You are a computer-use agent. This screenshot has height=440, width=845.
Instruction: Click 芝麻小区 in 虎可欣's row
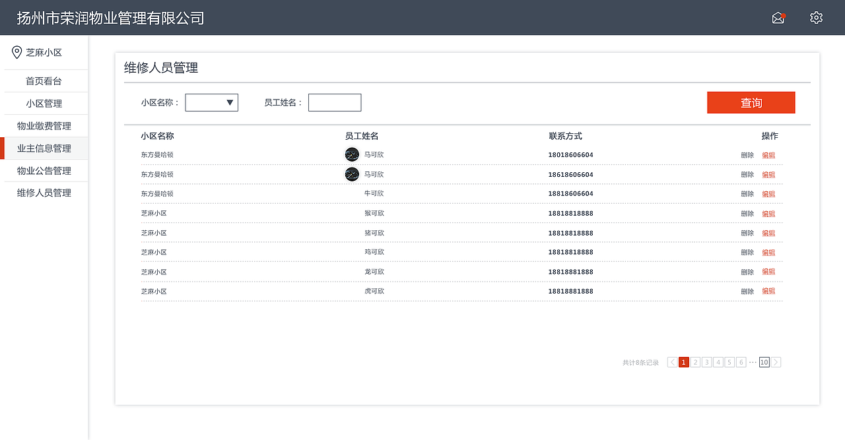pyautogui.click(x=154, y=291)
